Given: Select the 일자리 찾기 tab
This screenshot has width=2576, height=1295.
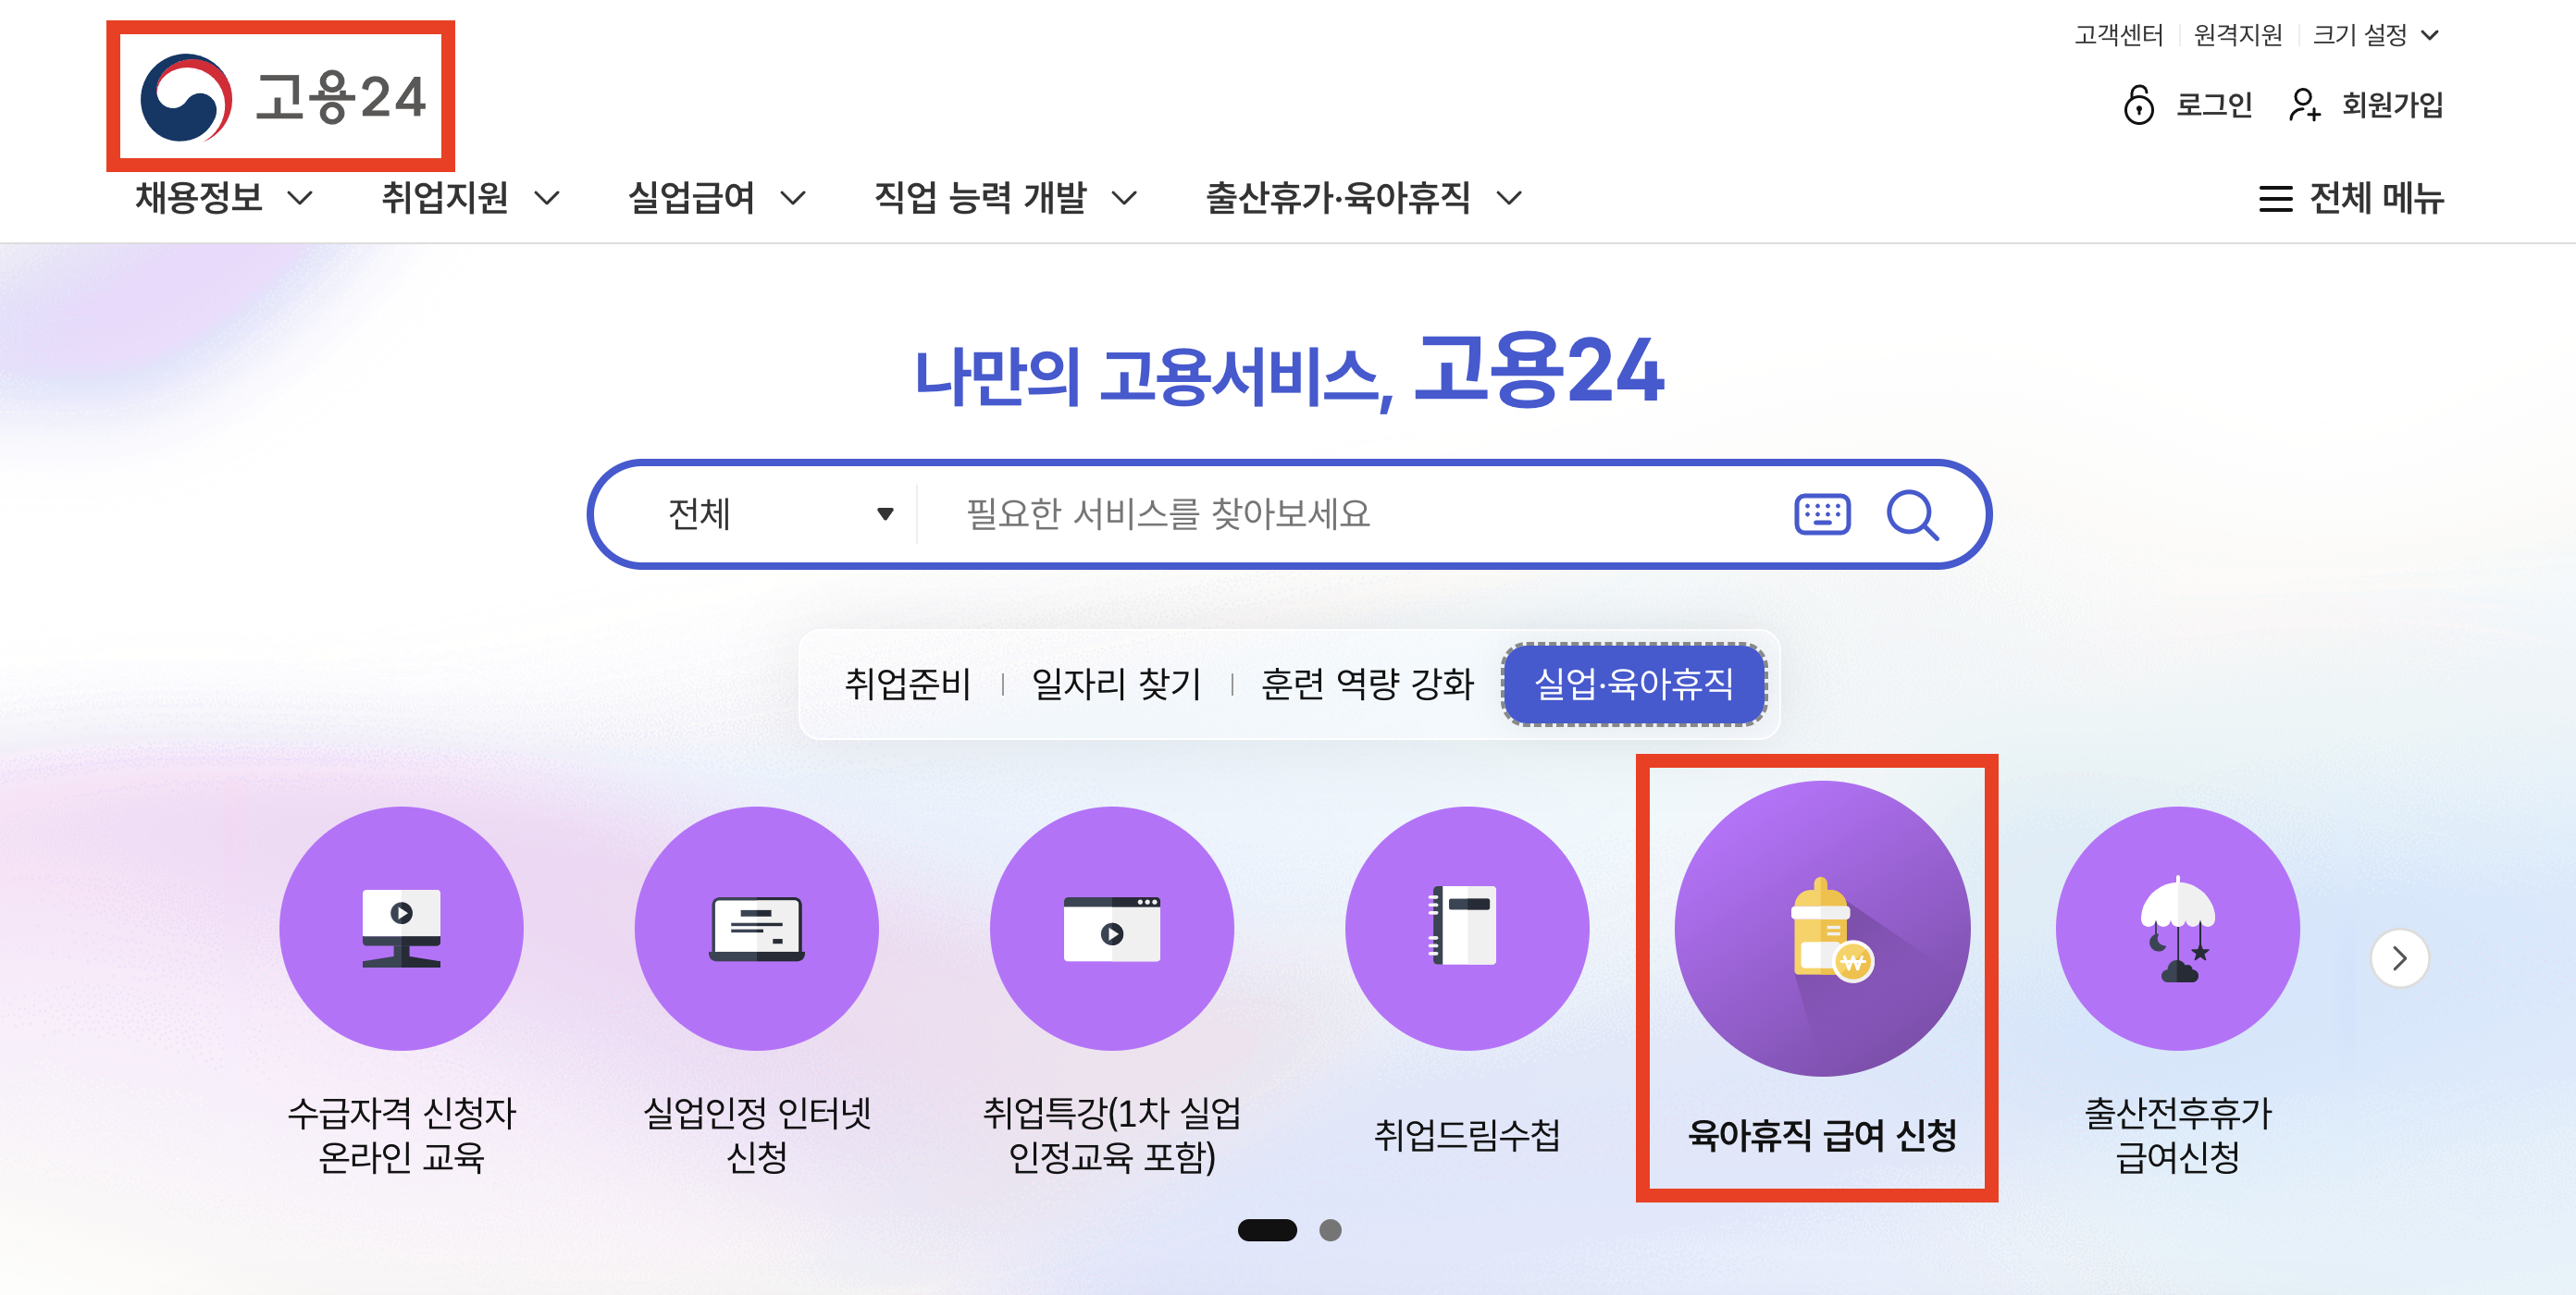Looking at the screenshot, I should (x=1116, y=684).
